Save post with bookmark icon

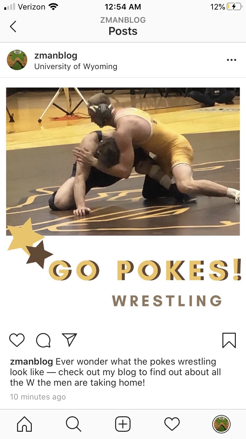click(x=229, y=340)
